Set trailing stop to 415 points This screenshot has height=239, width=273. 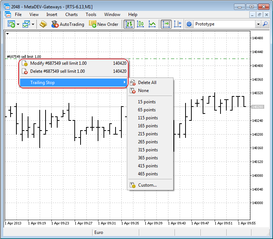[150, 166]
